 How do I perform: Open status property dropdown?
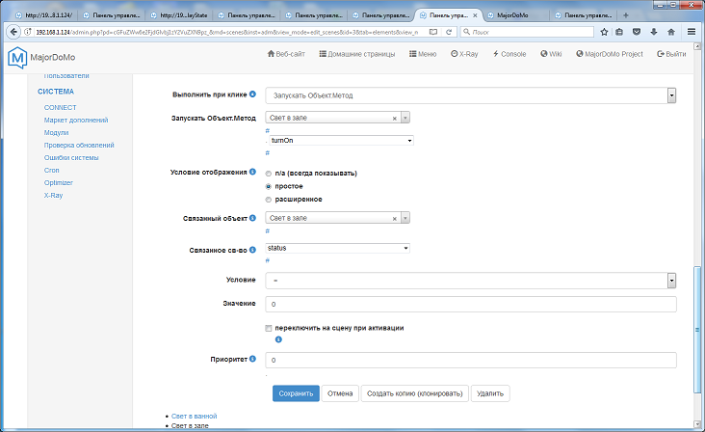[338, 248]
